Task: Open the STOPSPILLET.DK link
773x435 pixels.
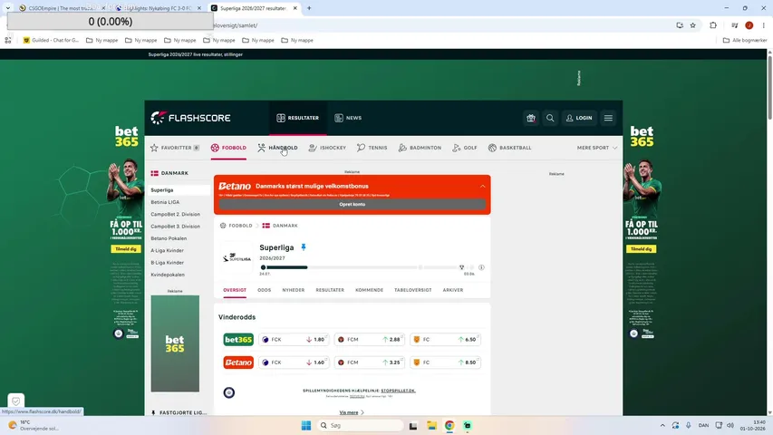Action: point(398,391)
